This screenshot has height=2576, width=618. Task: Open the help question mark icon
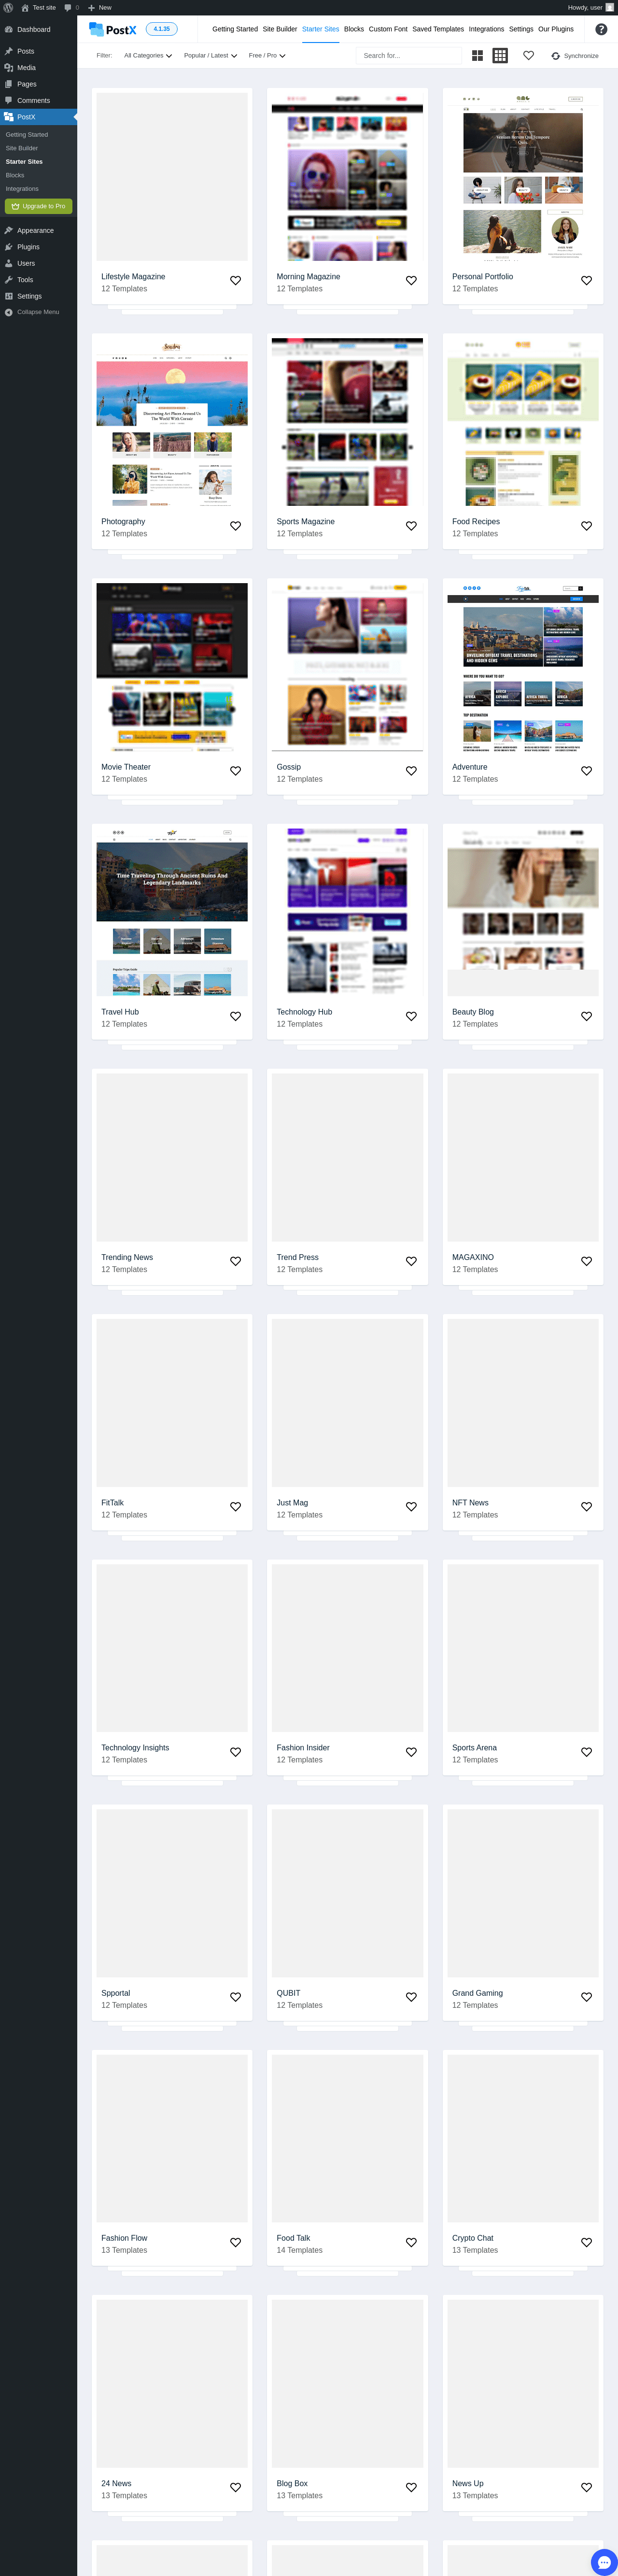601,29
